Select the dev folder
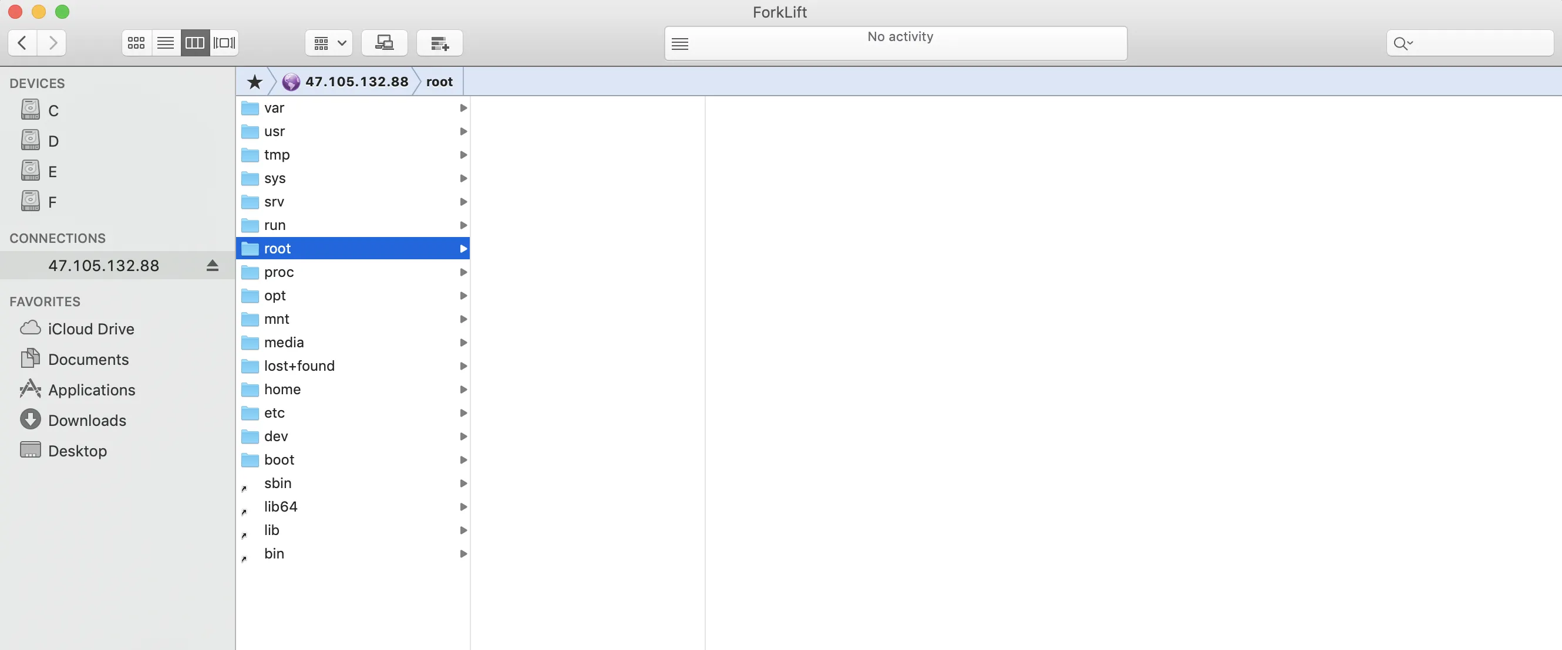 [353, 436]
